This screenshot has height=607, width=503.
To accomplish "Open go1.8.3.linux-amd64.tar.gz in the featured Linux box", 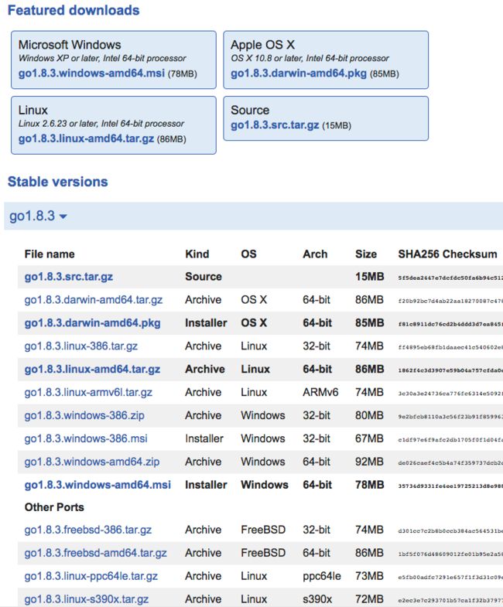I will point(86,138).
